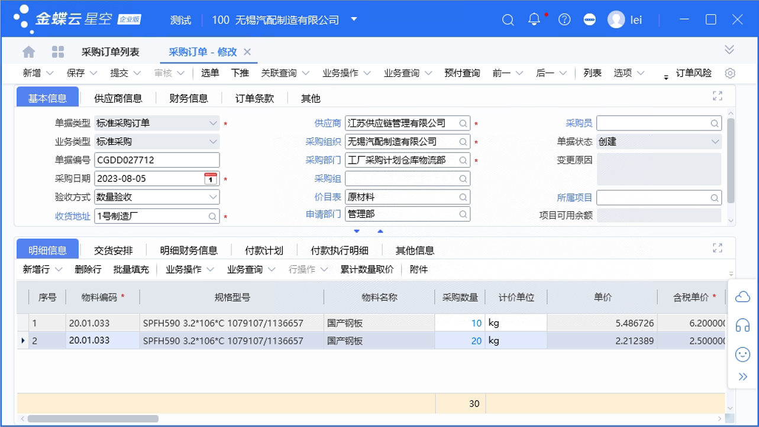The image size is (759, 427).
Task: Expand the 新增 toolbar menu
Action: pyautogui.click(x=50, y=73)
